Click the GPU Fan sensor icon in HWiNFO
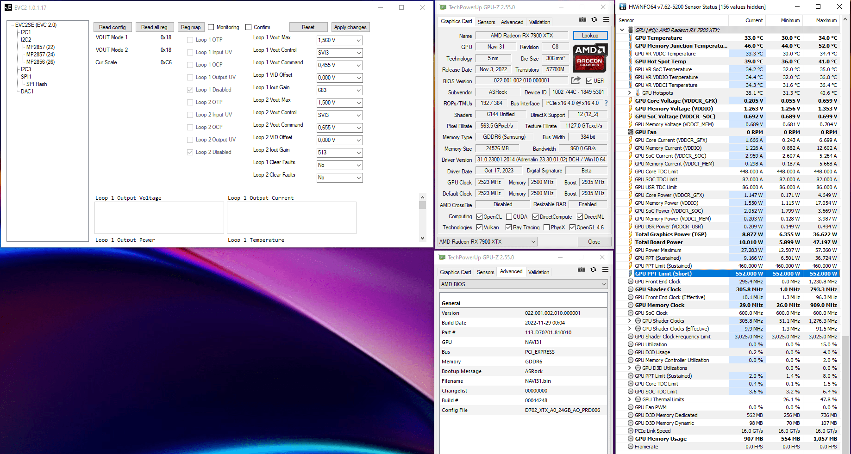This screenshot has height=454, width=851. [630, 132]
